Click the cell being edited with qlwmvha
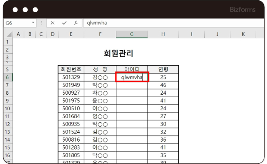The image size is (267, 164). point(132,77)
